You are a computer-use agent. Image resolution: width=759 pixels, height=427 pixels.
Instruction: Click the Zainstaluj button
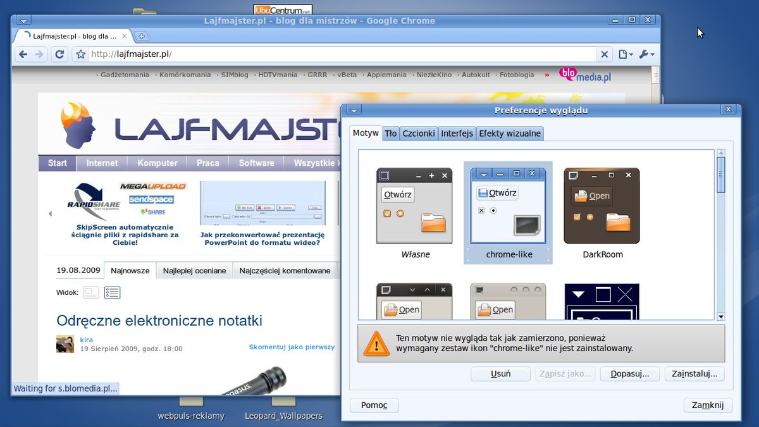coord(694,374)
